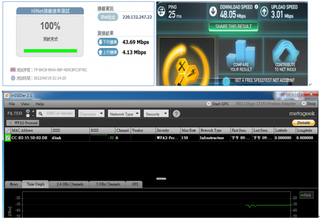Sort by Network Type column header
The width and height of the screenshot is (320, 219).
coord(214,131)
